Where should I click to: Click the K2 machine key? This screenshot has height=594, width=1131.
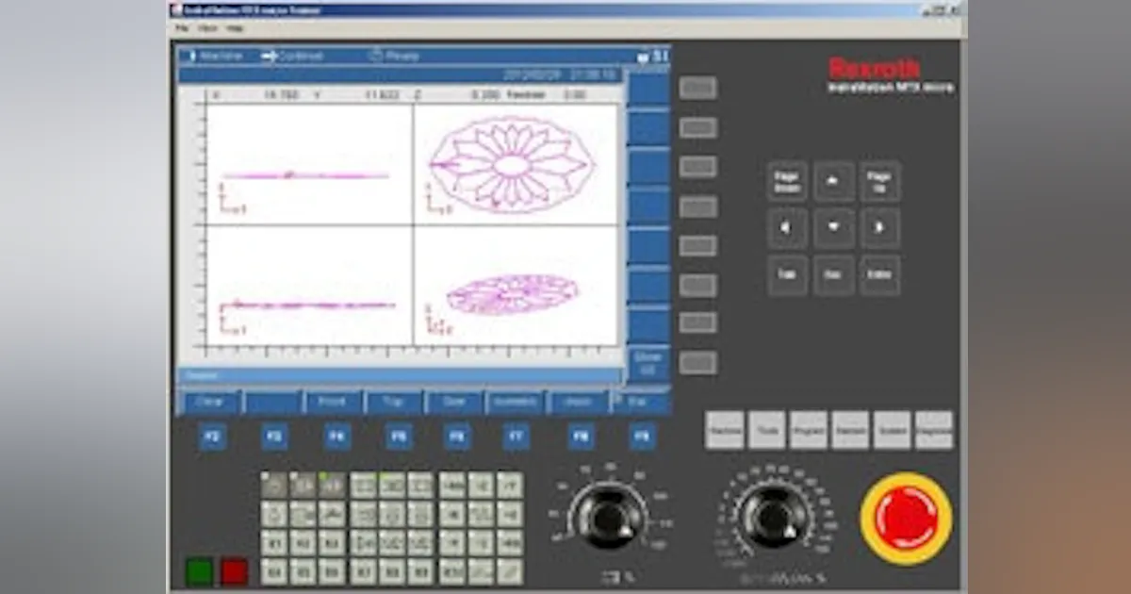pyautogui.click(x=303, y=543)
